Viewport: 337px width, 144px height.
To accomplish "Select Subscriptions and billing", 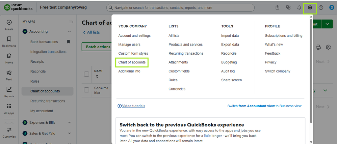I will pyautogui.click(x=284, y=36).
